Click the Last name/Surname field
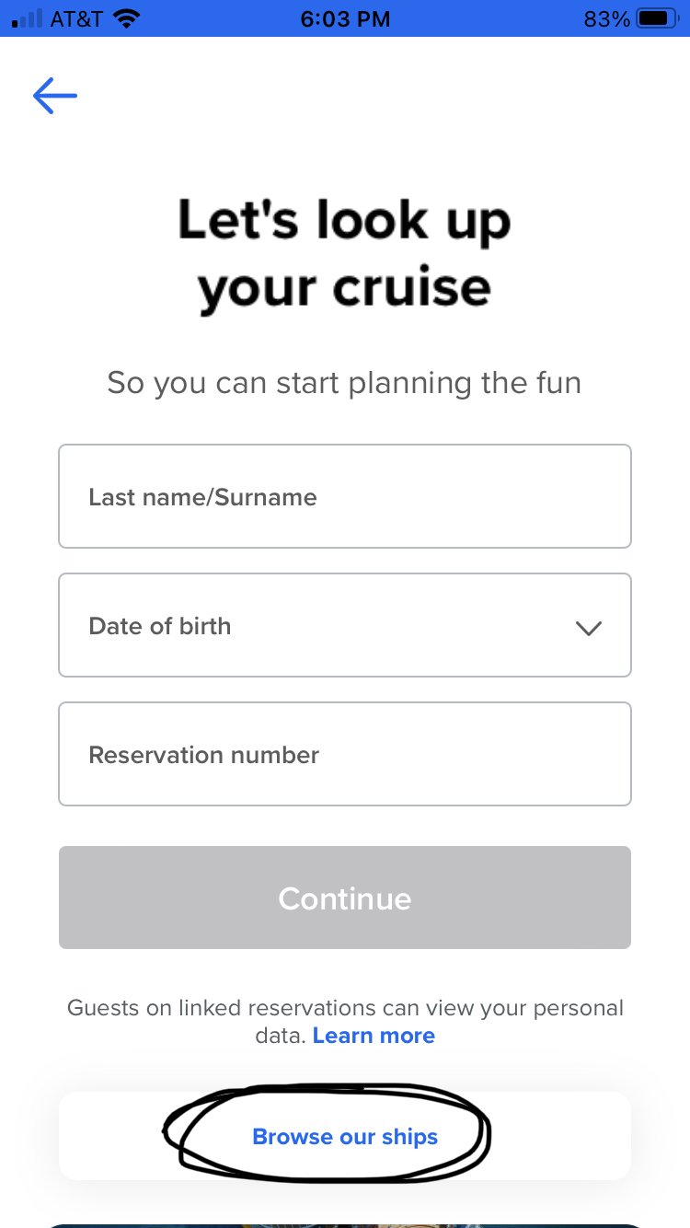The height and width of the screenshot is (1228, 690). (x=344, y=496)
